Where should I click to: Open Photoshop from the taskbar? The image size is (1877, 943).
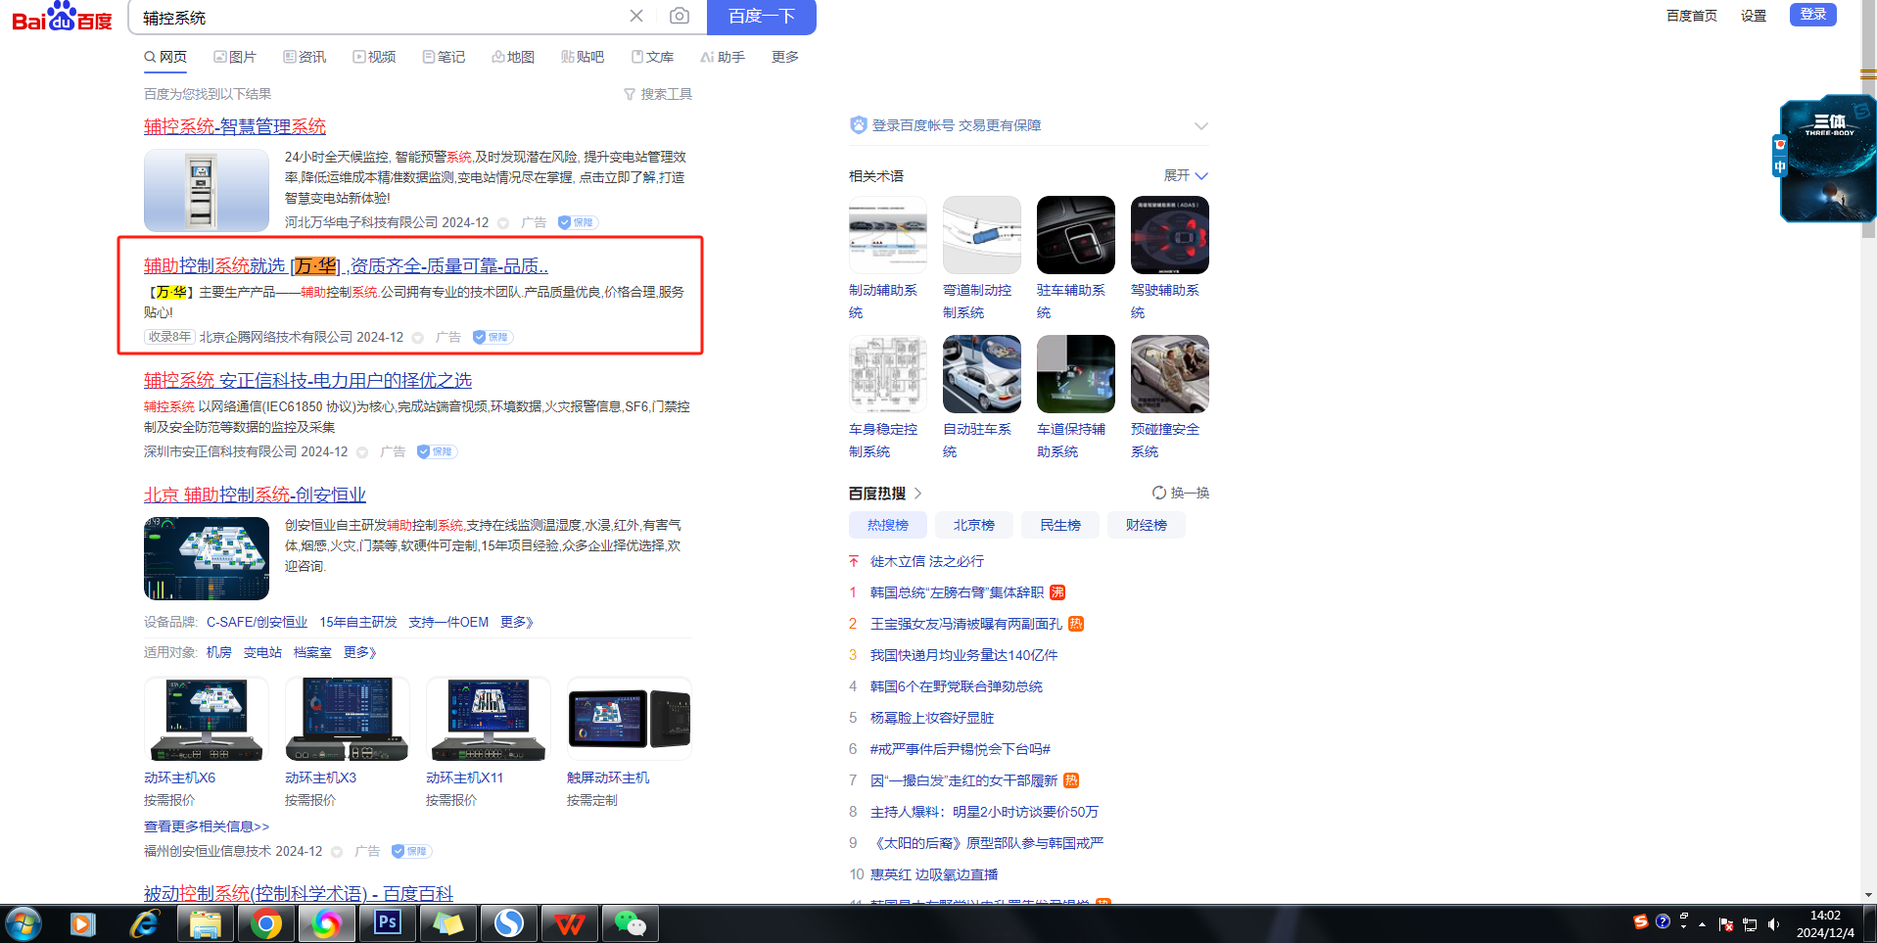tap(388, 923)
